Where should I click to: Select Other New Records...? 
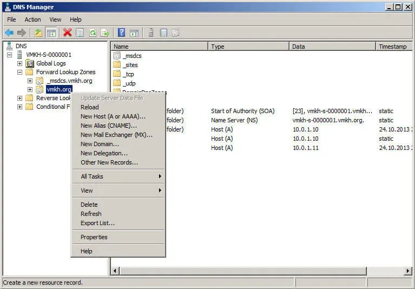[x=118, y=162]
